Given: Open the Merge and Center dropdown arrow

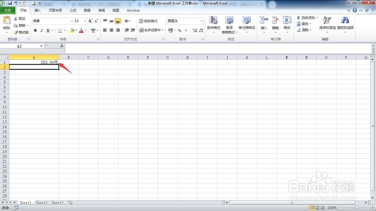Looking at the screenshot, I should click(163, 30).
